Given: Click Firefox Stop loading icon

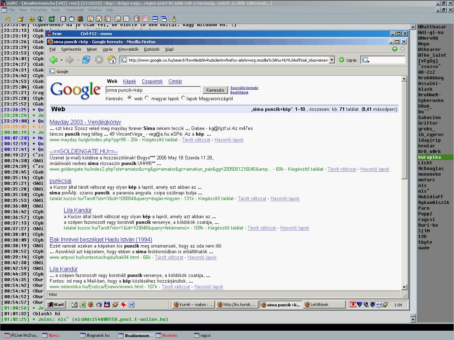Looking at the screenshot, I should click(99, 60).
